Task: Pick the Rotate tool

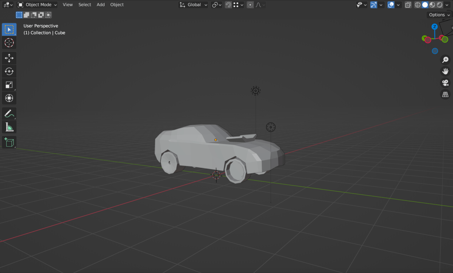Action: [9, 71]
